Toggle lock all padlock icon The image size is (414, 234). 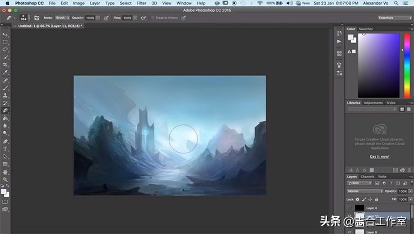pos(376,199)
